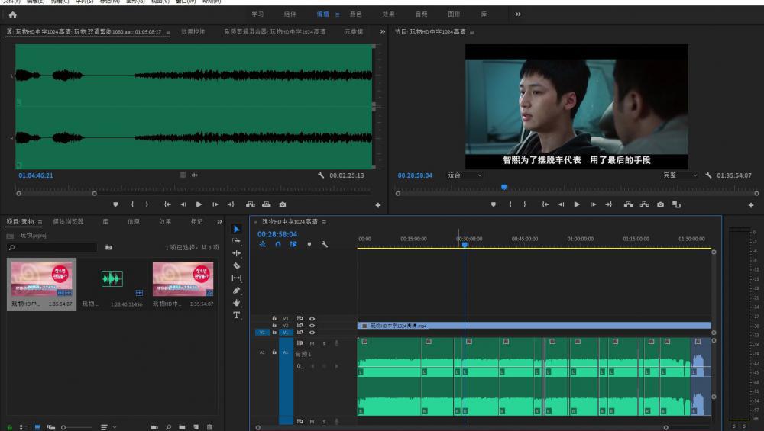Click Lift button in Program monitor
Viewport: 764px width, 431px height.
click(629, 204)
